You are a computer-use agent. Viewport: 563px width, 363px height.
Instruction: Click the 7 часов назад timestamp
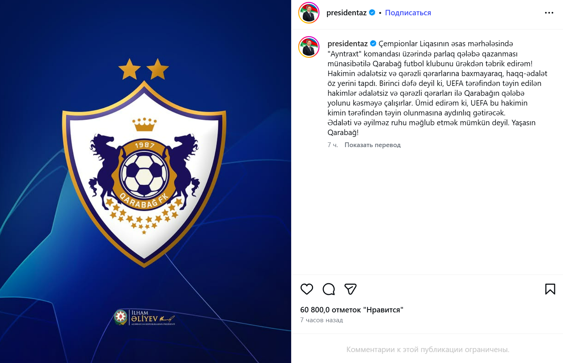[x=321, y=320]
